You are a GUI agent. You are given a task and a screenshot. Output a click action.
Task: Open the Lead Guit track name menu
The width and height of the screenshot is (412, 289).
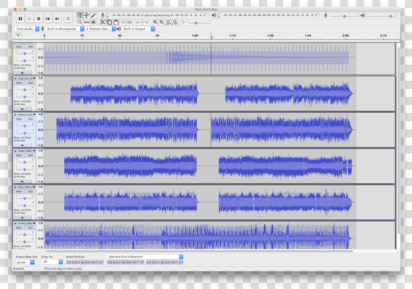tap(26, 78)
